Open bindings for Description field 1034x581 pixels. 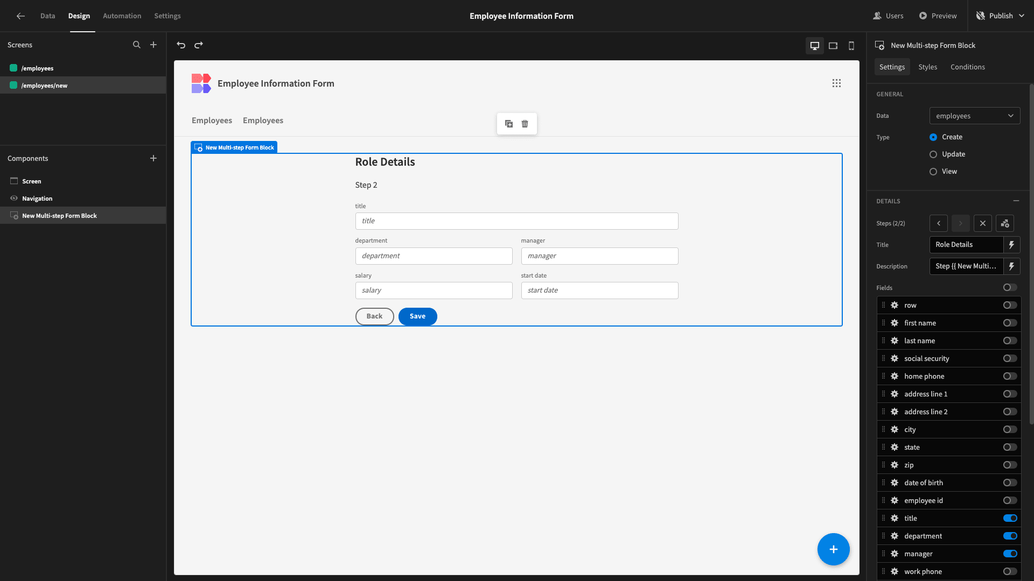click(x=1012, y=266)
